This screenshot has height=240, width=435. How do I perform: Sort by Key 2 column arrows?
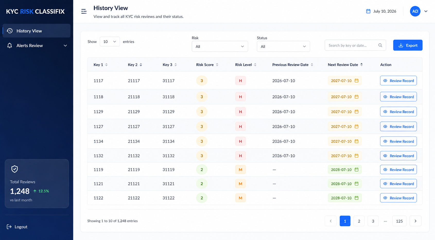(141, 65)
